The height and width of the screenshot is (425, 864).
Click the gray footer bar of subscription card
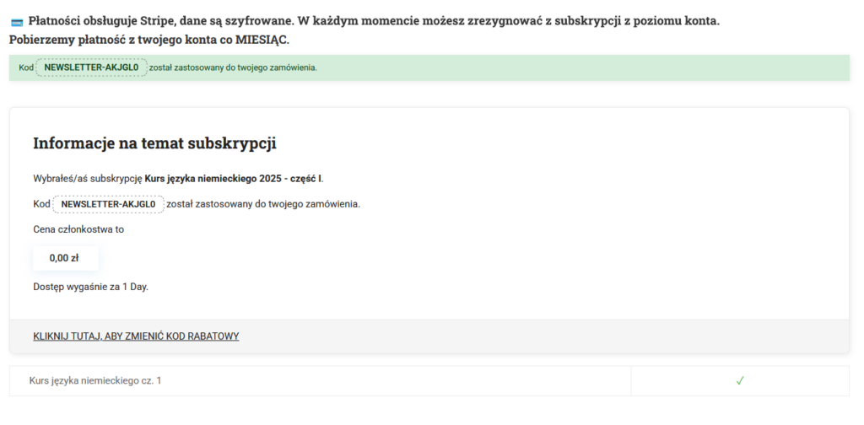429,336
